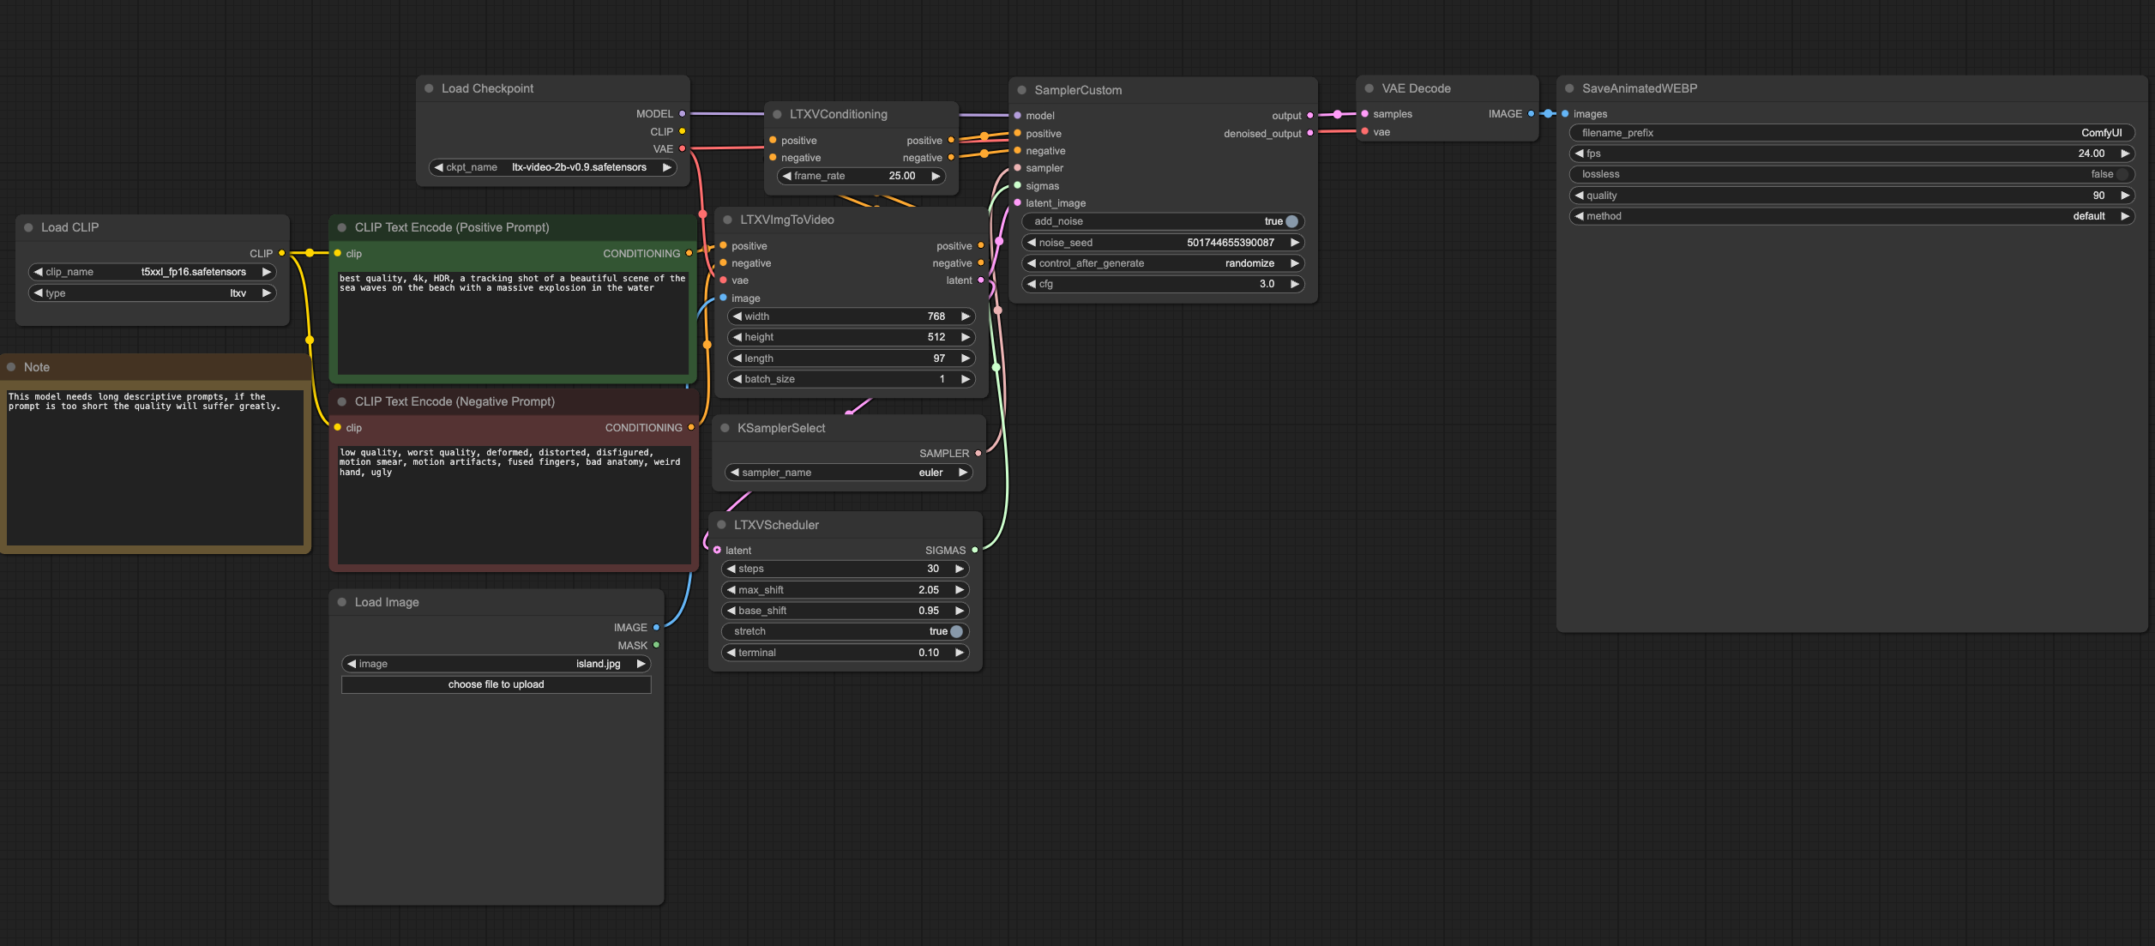Toggle the add_noise switch
Viewport: 2155px width, 946px height.
(1291, 221)
